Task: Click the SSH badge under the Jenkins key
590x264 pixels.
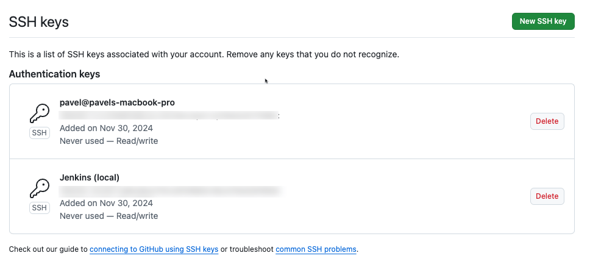Action: [40, 208]
